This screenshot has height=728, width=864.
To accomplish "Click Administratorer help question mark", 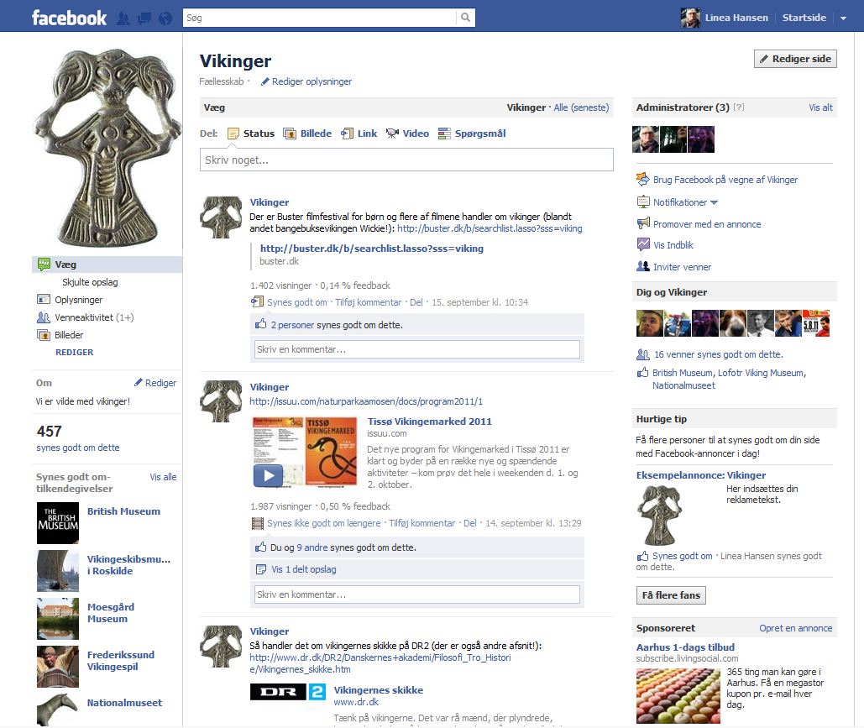I will point(738,107).
